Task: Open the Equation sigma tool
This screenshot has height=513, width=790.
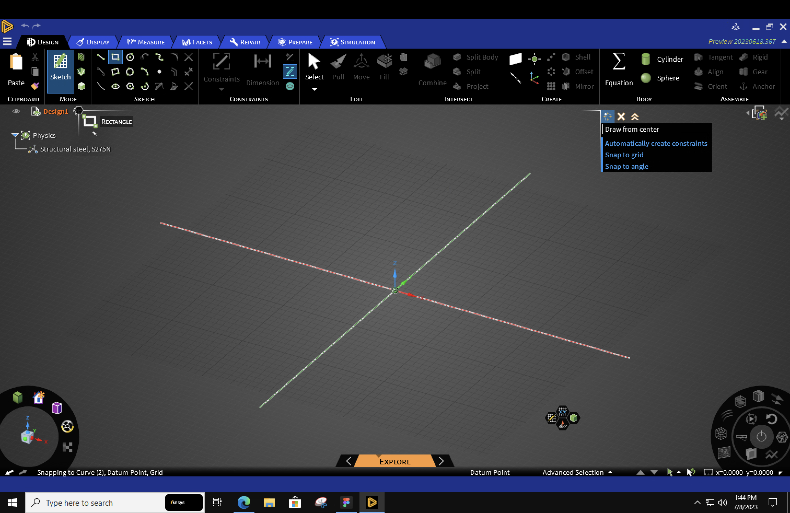Action: (x=619, y=69)
